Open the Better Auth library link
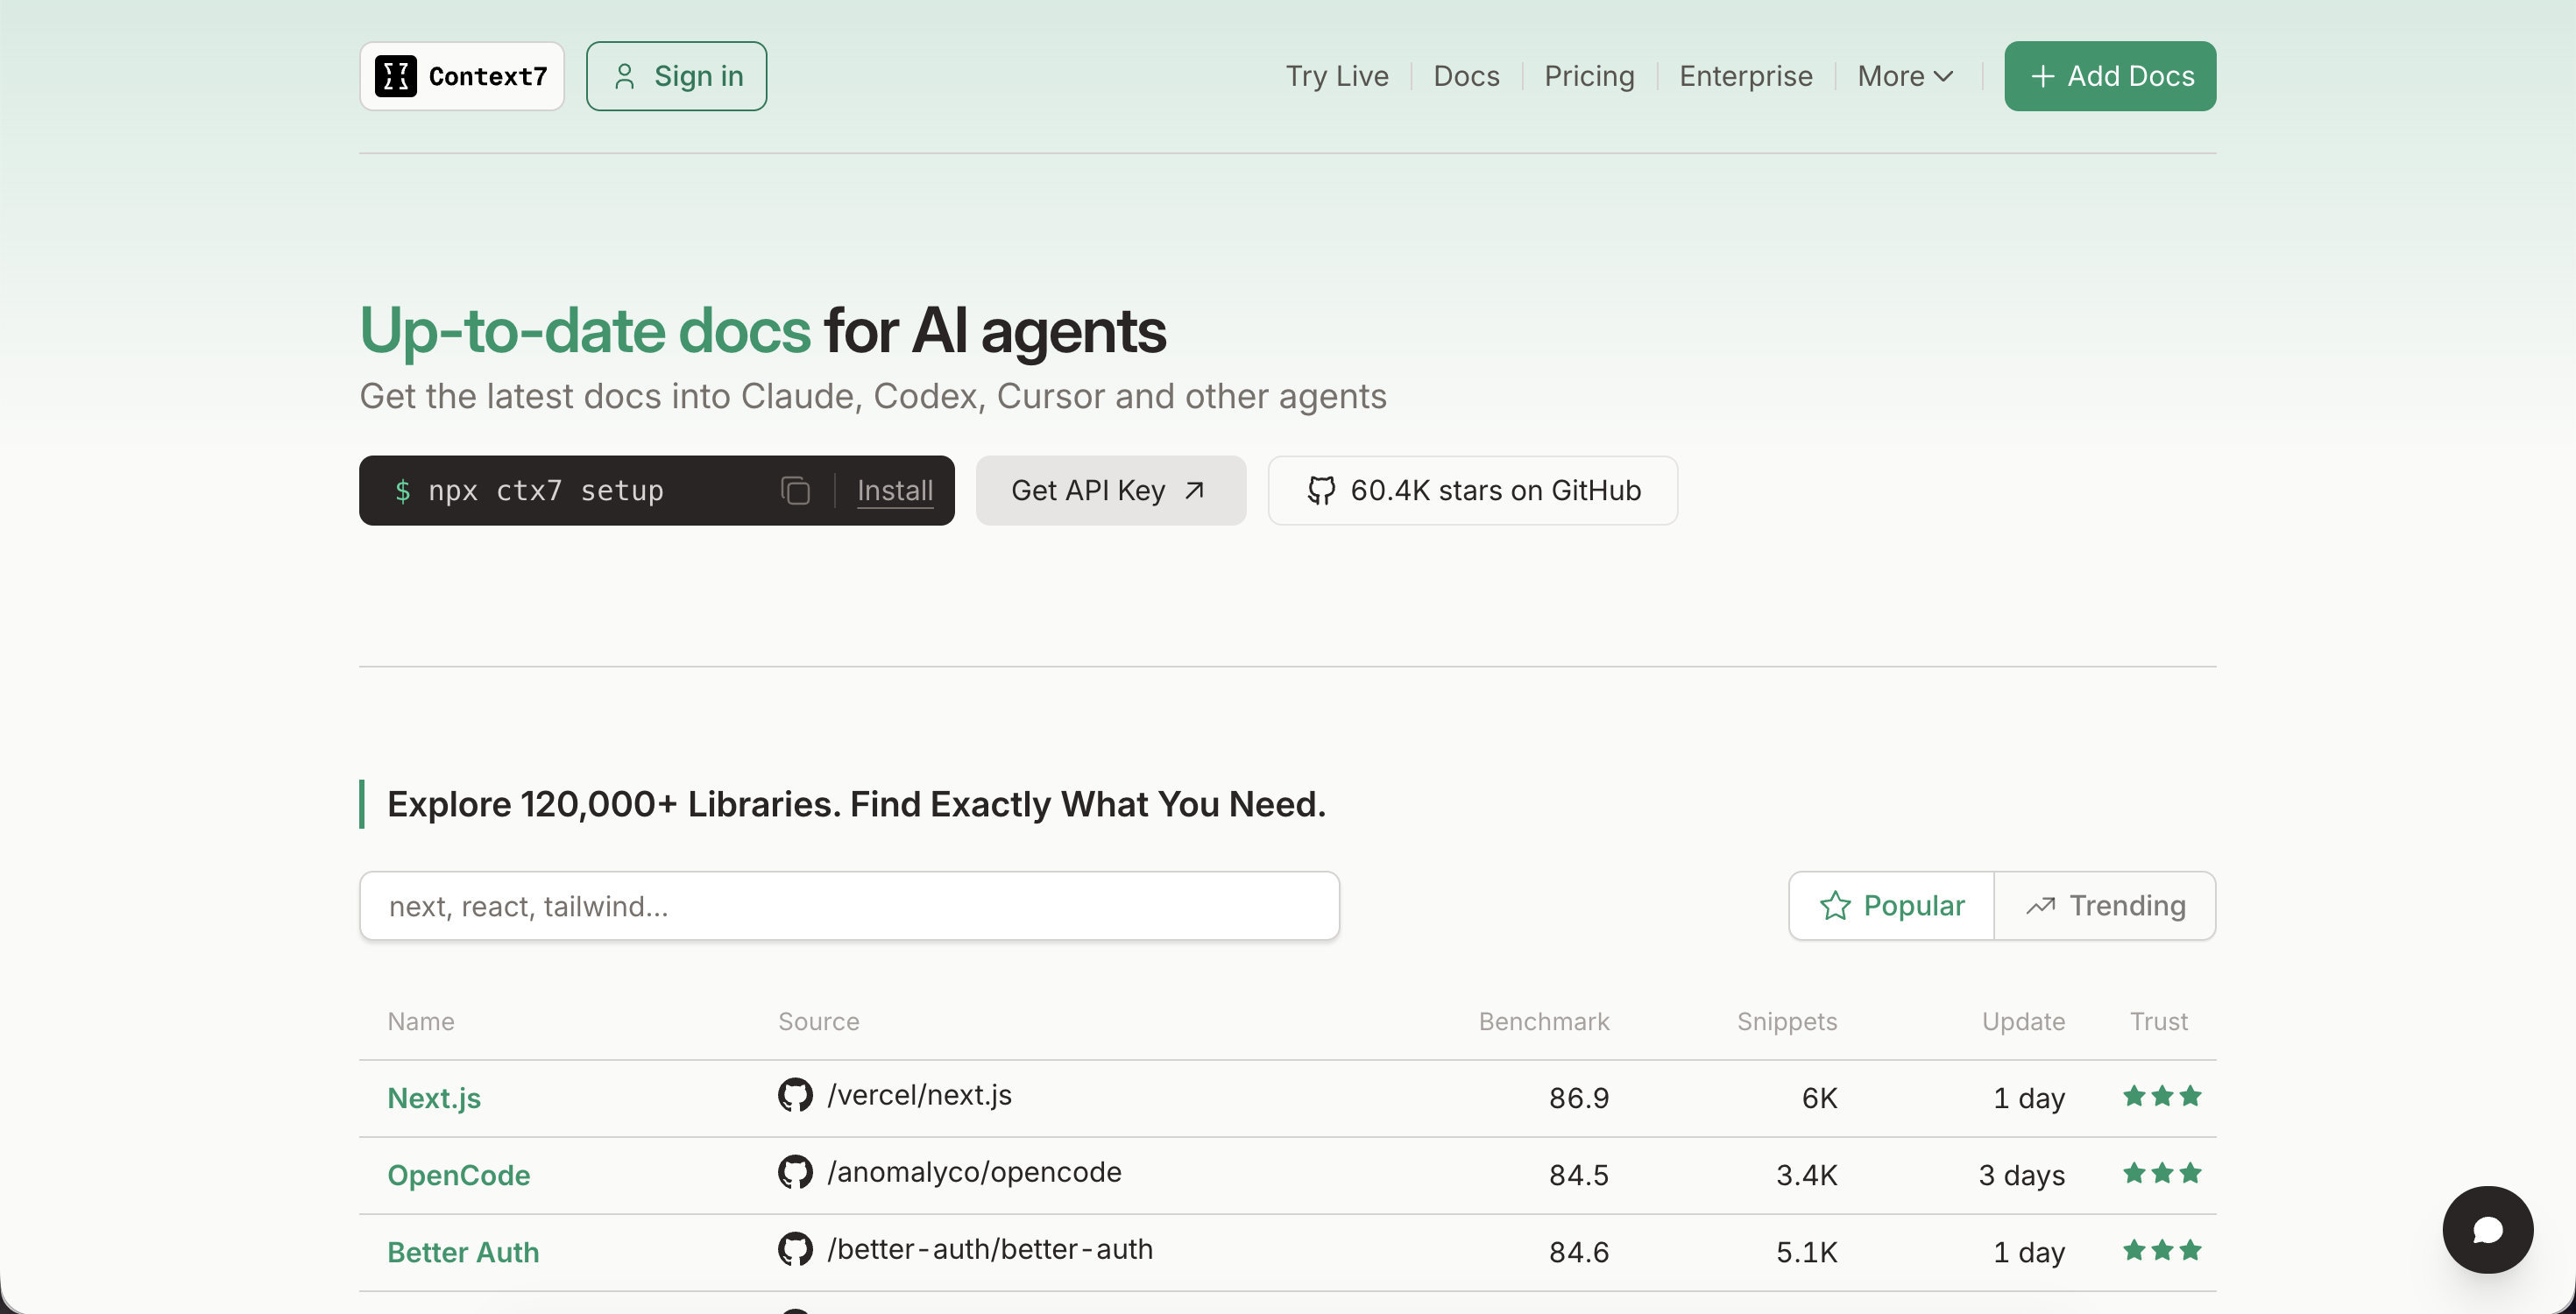This screenshot has width=2576, height=1314. (463, 1252)
